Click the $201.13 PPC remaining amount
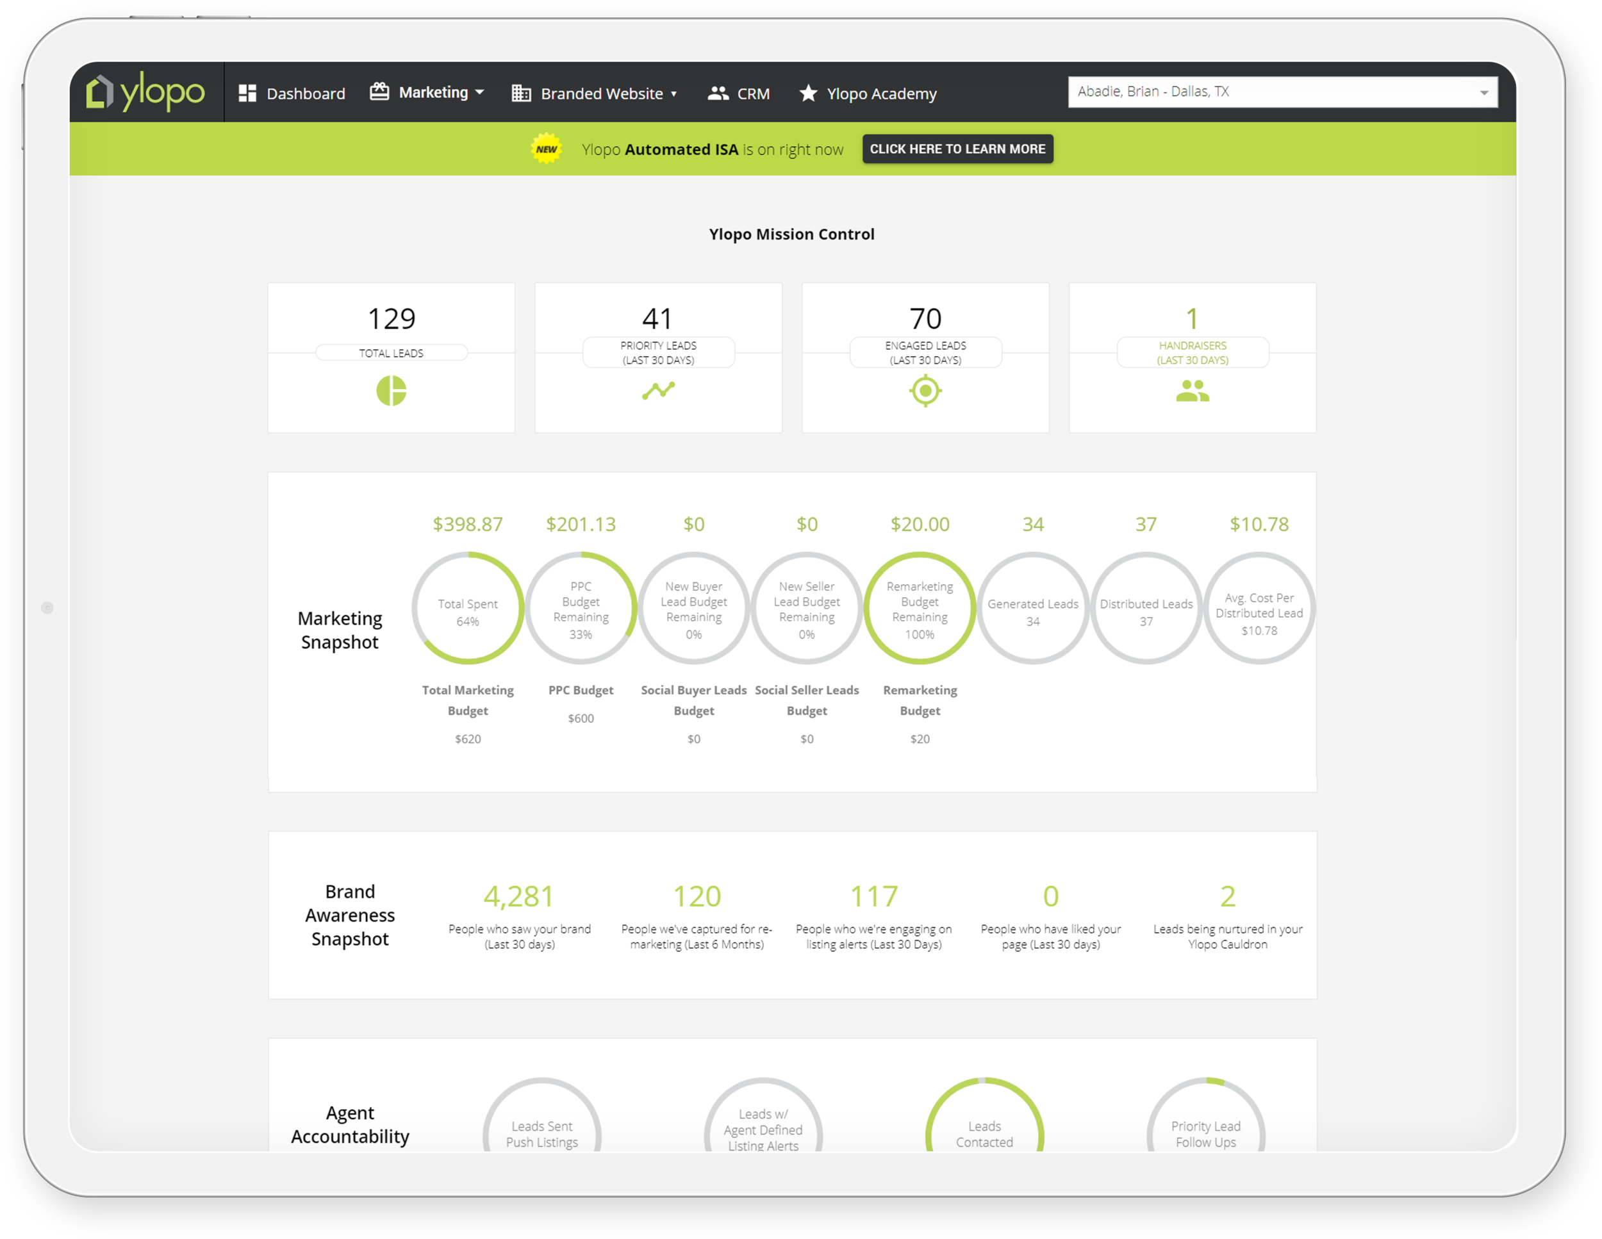The image size is (1602, 1239). coord(581,524)
